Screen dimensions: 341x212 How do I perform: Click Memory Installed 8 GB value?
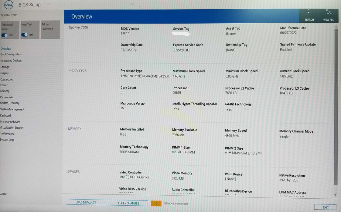pos(123,134)
